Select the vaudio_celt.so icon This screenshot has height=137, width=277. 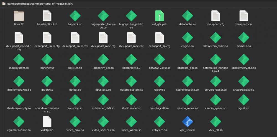[x=159, y=100]
